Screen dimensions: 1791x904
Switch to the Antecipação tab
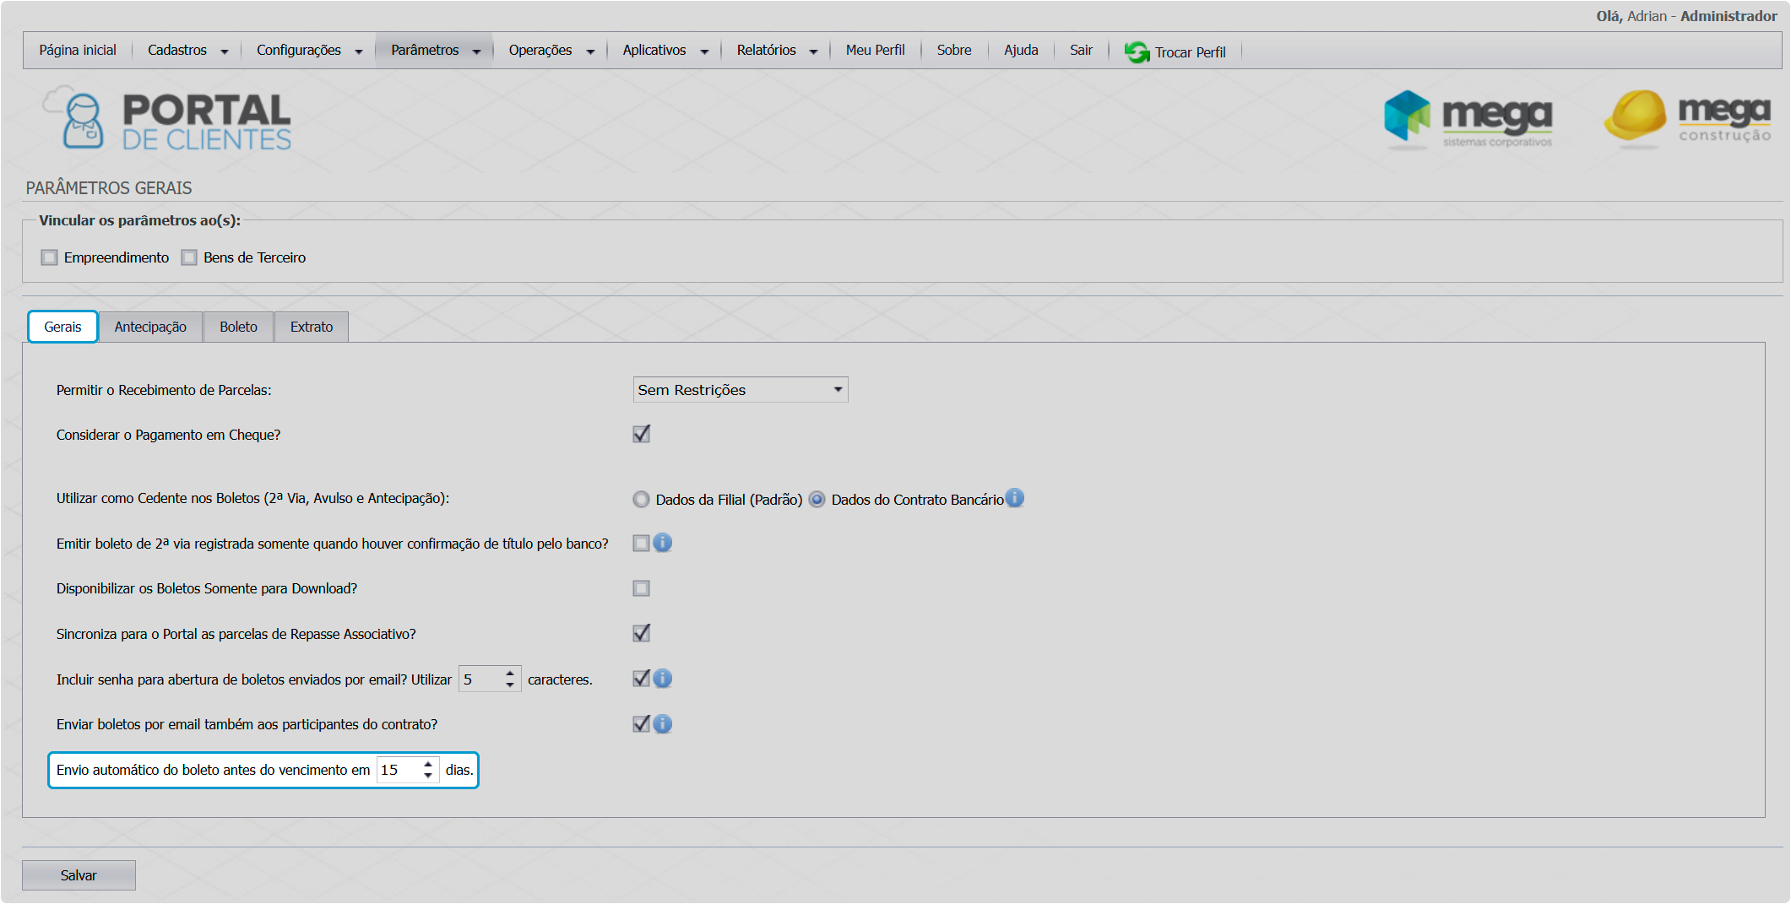click(x=150, y=327)
